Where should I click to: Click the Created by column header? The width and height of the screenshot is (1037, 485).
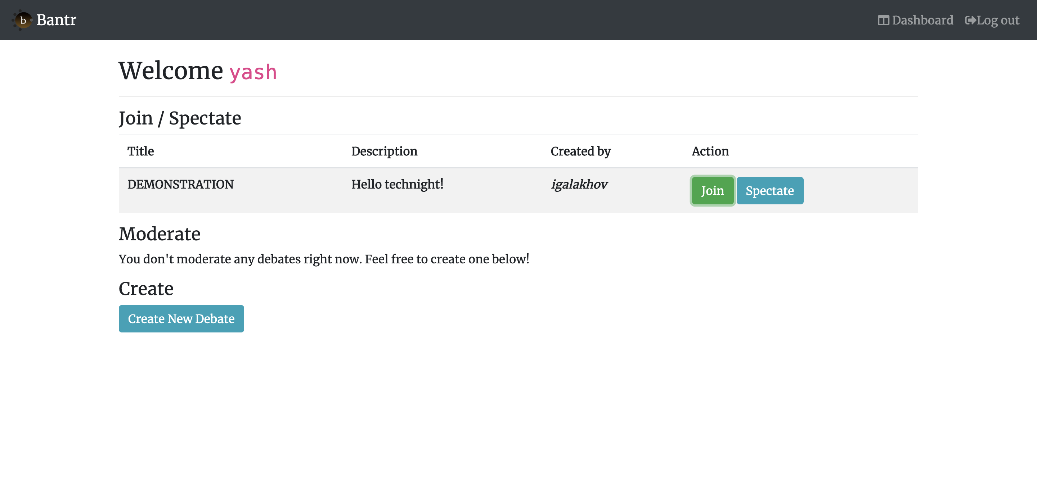(x=580, y=151)
